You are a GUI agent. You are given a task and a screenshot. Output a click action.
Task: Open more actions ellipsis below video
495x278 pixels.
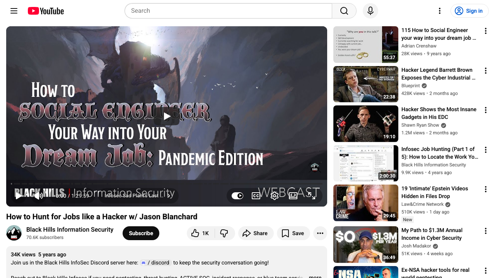click(x=320, y=233)
